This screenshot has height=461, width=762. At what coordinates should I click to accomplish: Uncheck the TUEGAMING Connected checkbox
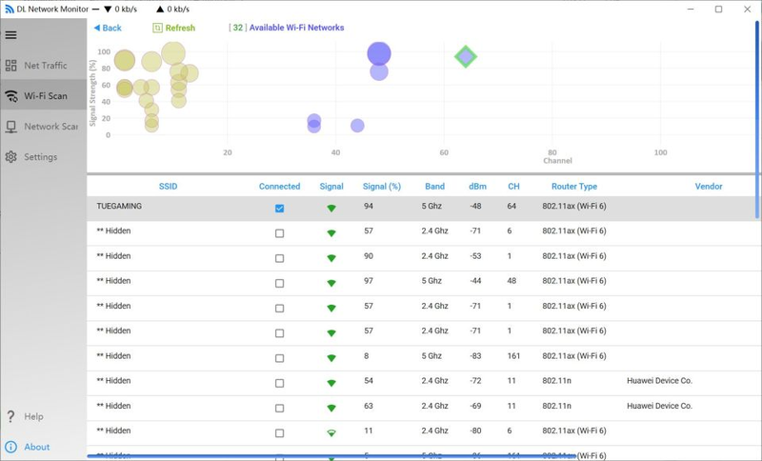click(x=279, y=208)
